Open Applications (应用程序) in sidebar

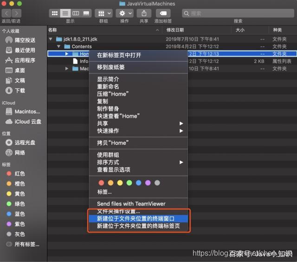(x=20, y=60)
